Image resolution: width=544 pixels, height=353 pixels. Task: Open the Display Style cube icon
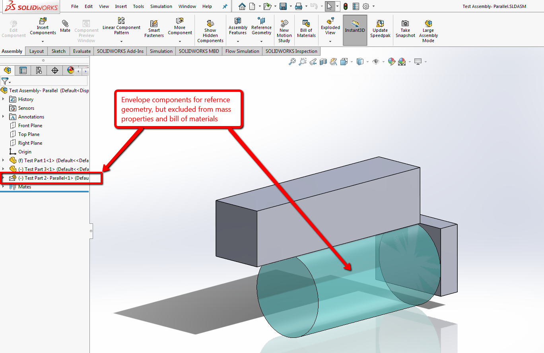pos(360,62)
